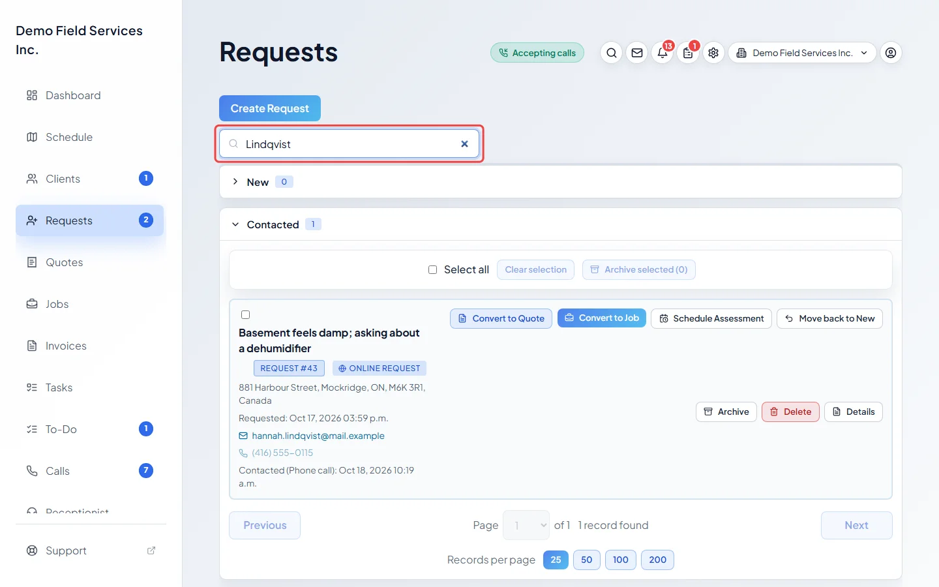Click the external link icon beside Support
This screenshot has height=587, width=939.
151,550
